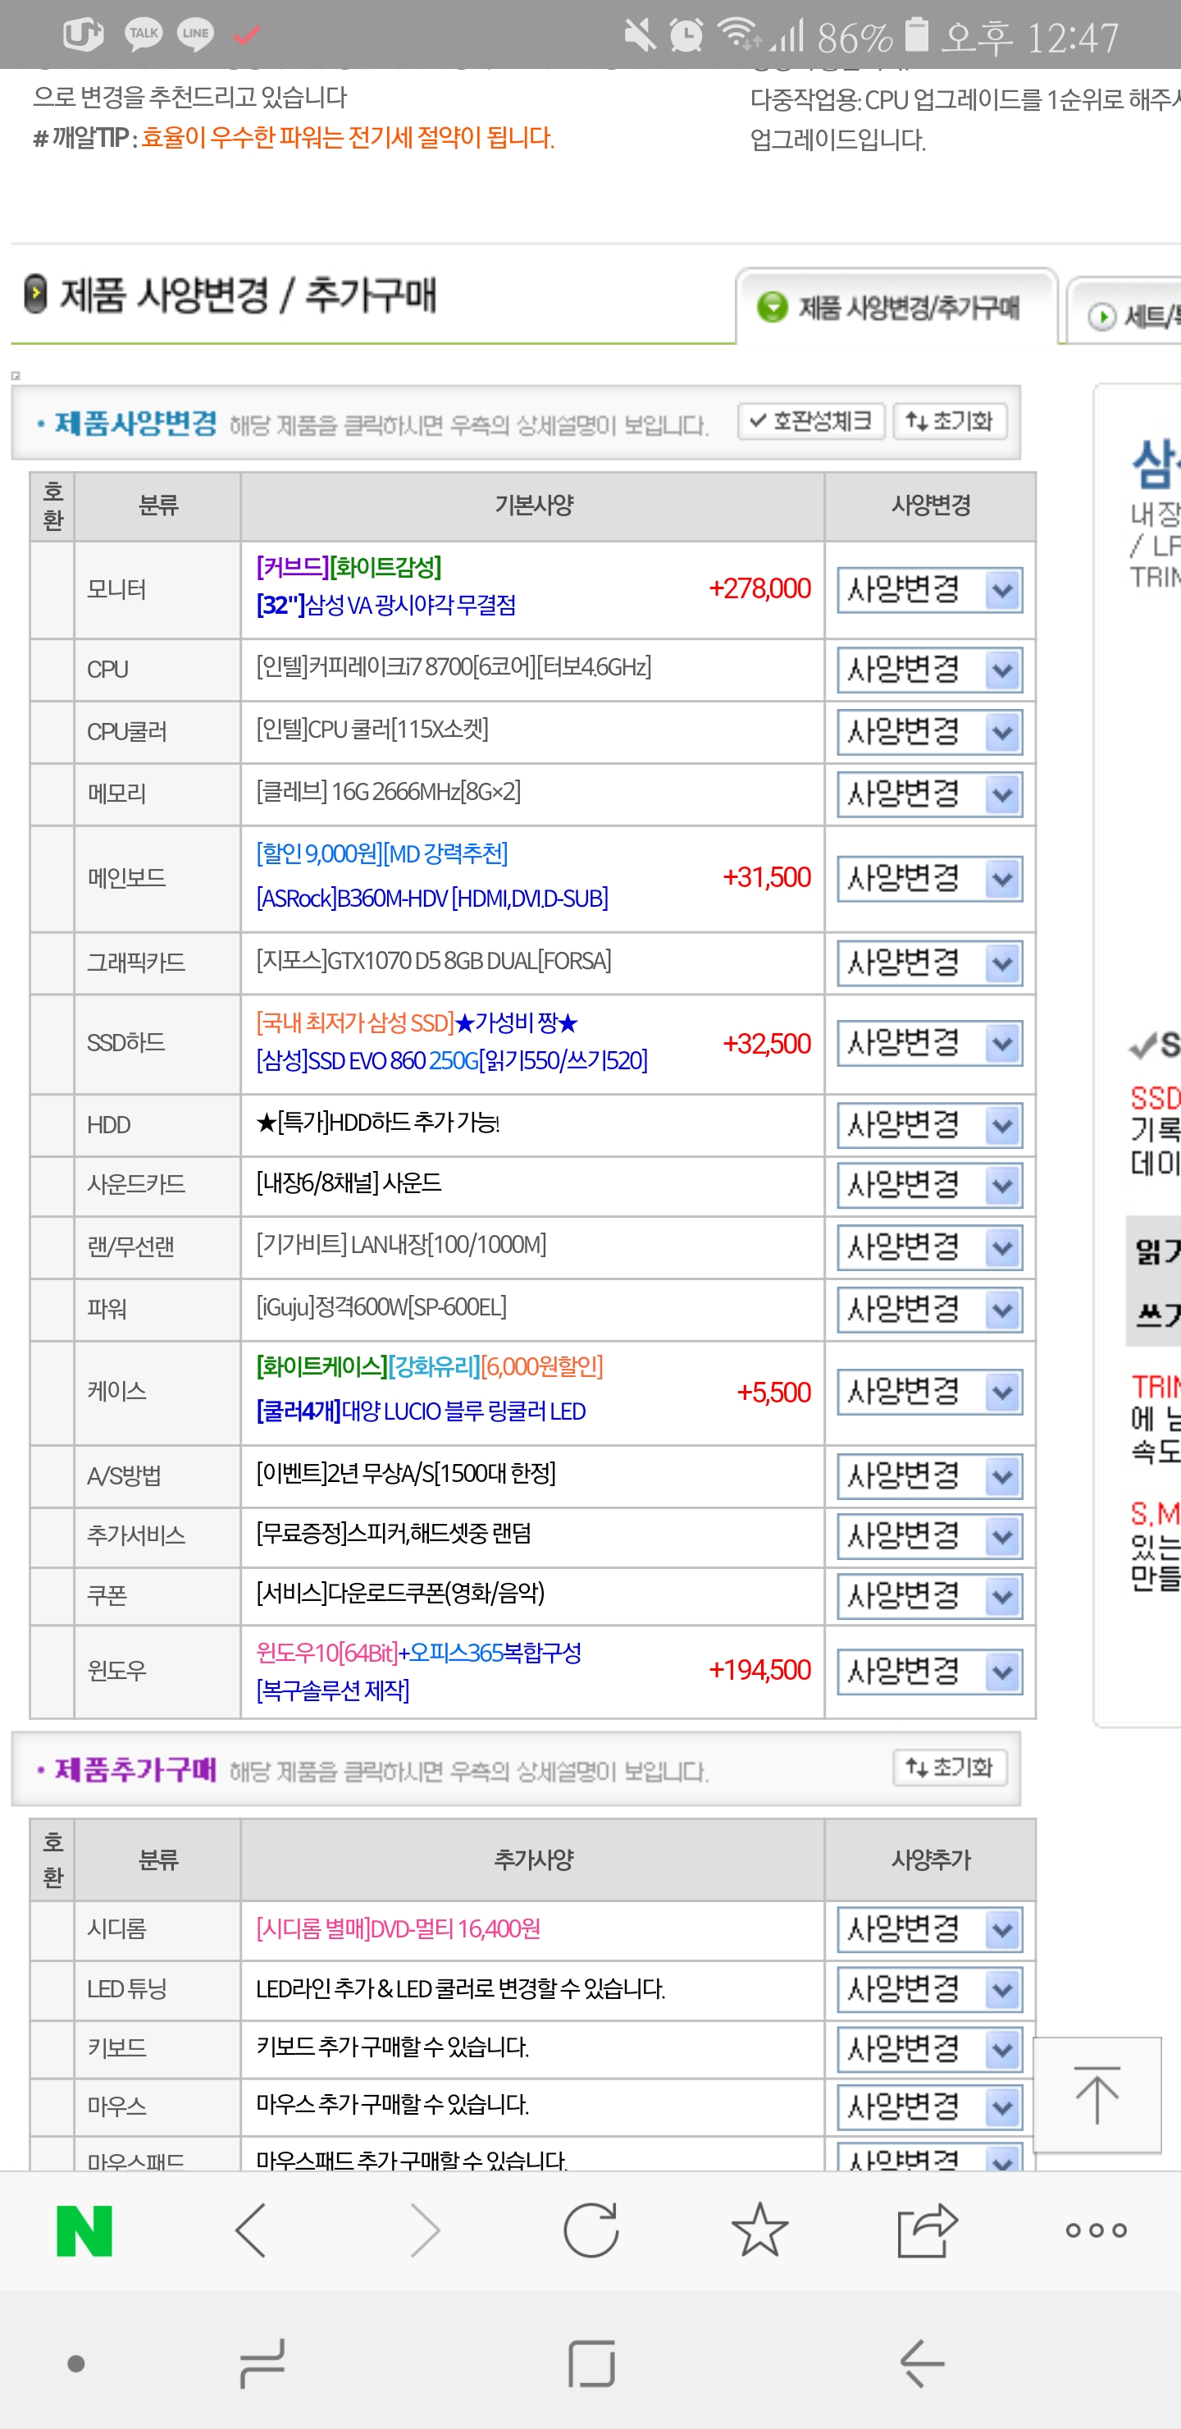The width and height of the screenshot is (1181, 2429).
Task: Open 사양변경 dropdown for 메인보드 row
Action: tap(930, 879)
